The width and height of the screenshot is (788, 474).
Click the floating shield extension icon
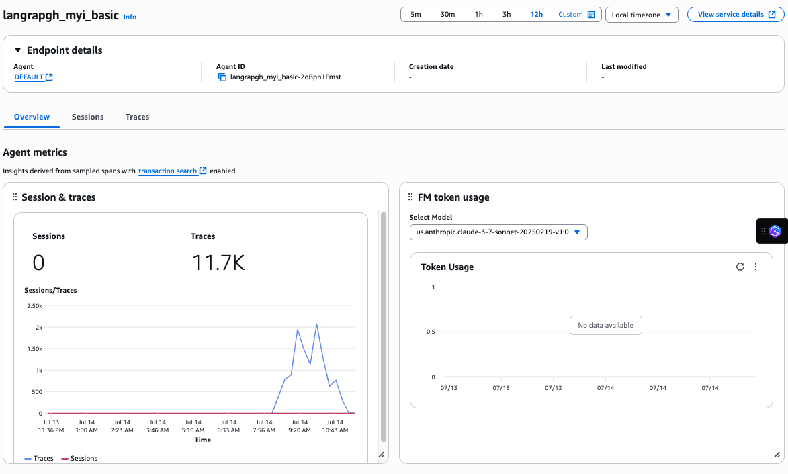(x=775, y=231)
